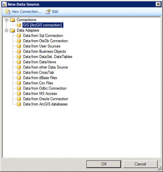Click the New Connection toolbar icon
The width and height of the screenshot is (163, 172).
click(8, 11)
